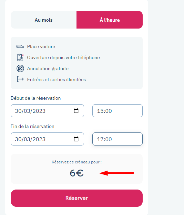The height and width of the screenshot is (215, 184).
Task: Click the free cancellation icon
Action: coord(20,68)
